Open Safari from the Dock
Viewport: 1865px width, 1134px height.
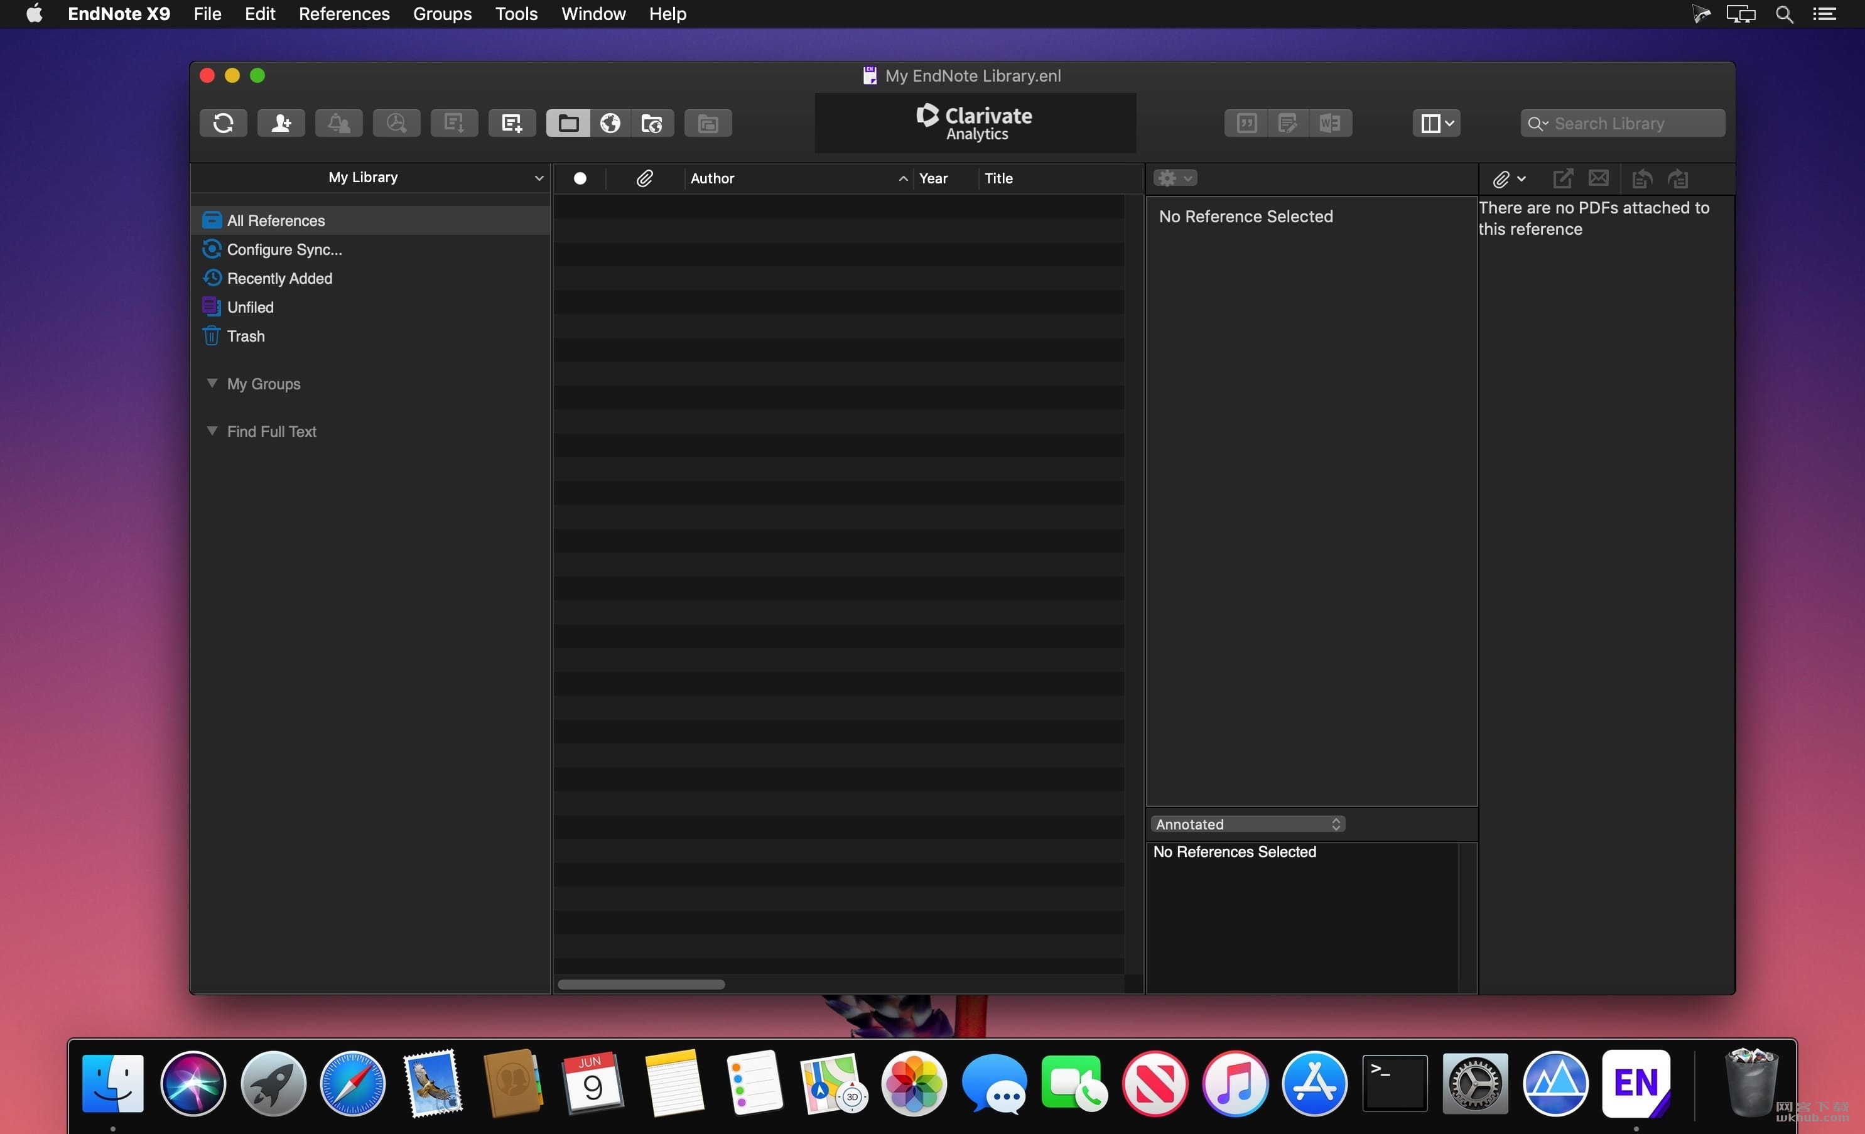tap(353, 1083)
